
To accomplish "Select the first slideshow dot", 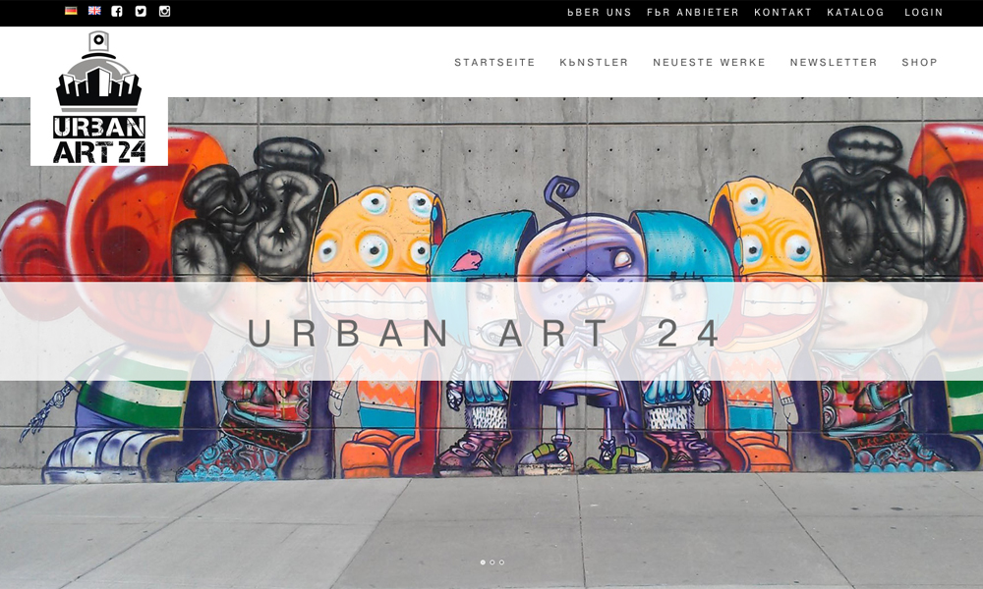I will (483, 562).
